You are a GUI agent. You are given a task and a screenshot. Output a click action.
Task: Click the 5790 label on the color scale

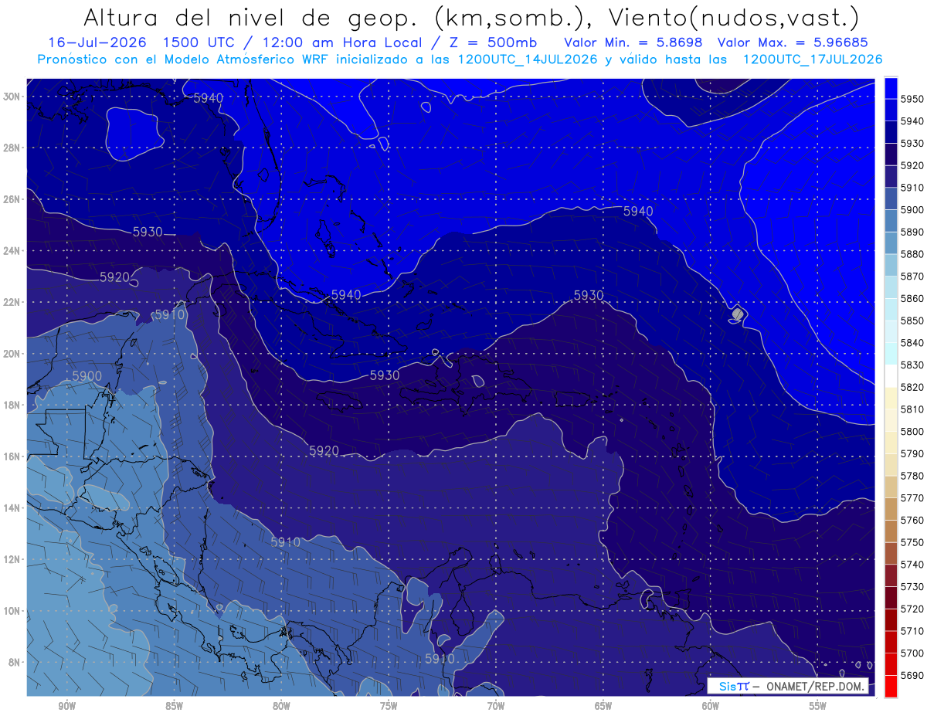[912, 453]
